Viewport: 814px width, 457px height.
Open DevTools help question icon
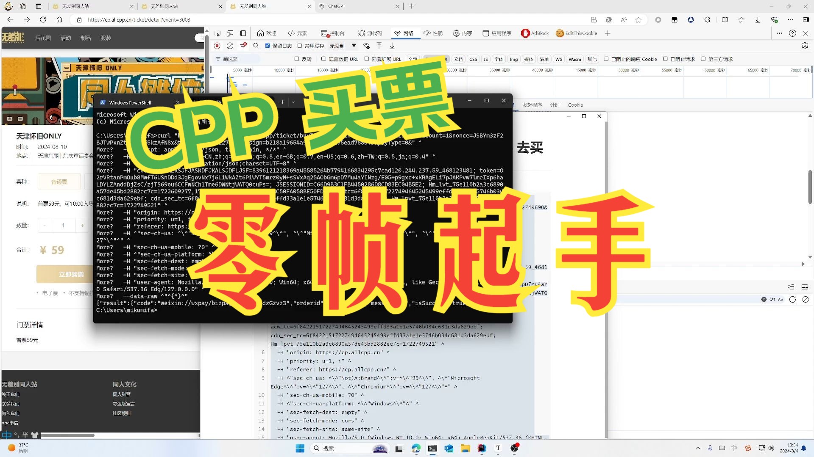(792, 33)
